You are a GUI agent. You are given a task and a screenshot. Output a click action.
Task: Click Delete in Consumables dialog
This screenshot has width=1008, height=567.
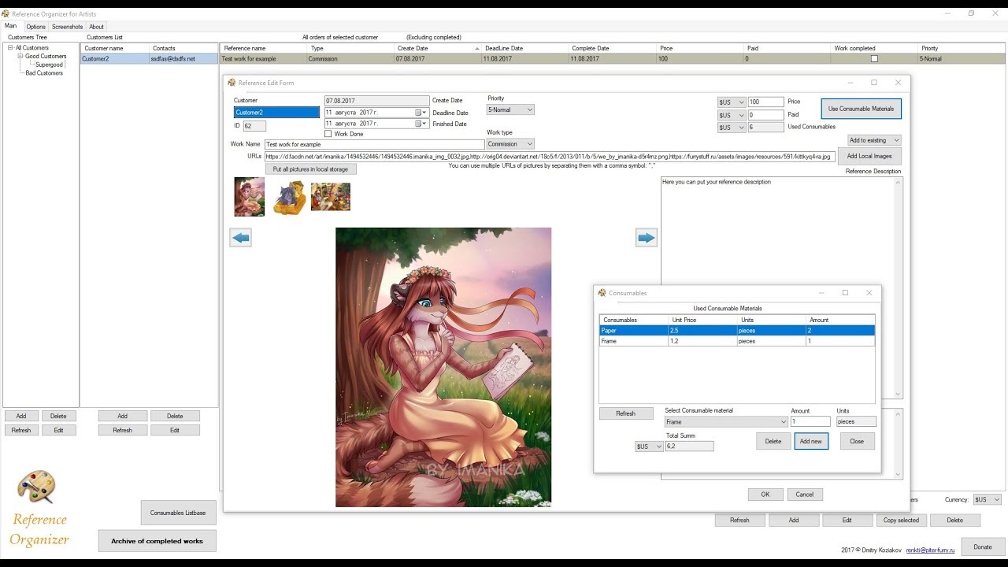coord(773,441)
